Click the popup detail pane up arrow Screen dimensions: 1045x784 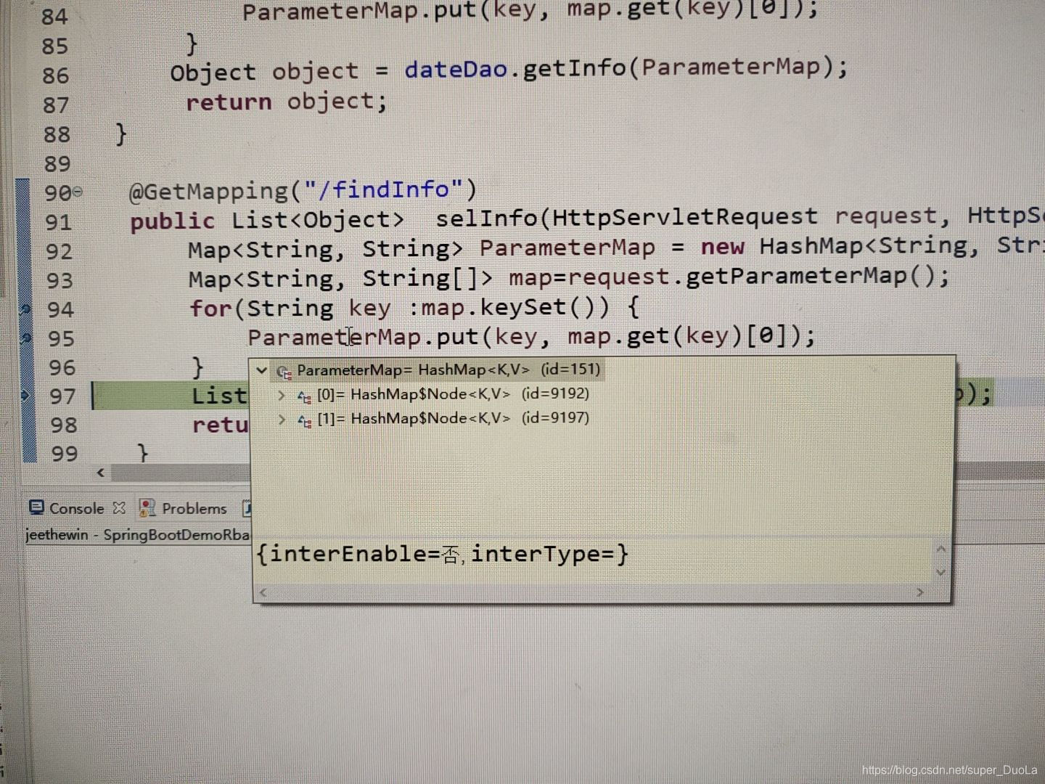[x=941, y=549]
